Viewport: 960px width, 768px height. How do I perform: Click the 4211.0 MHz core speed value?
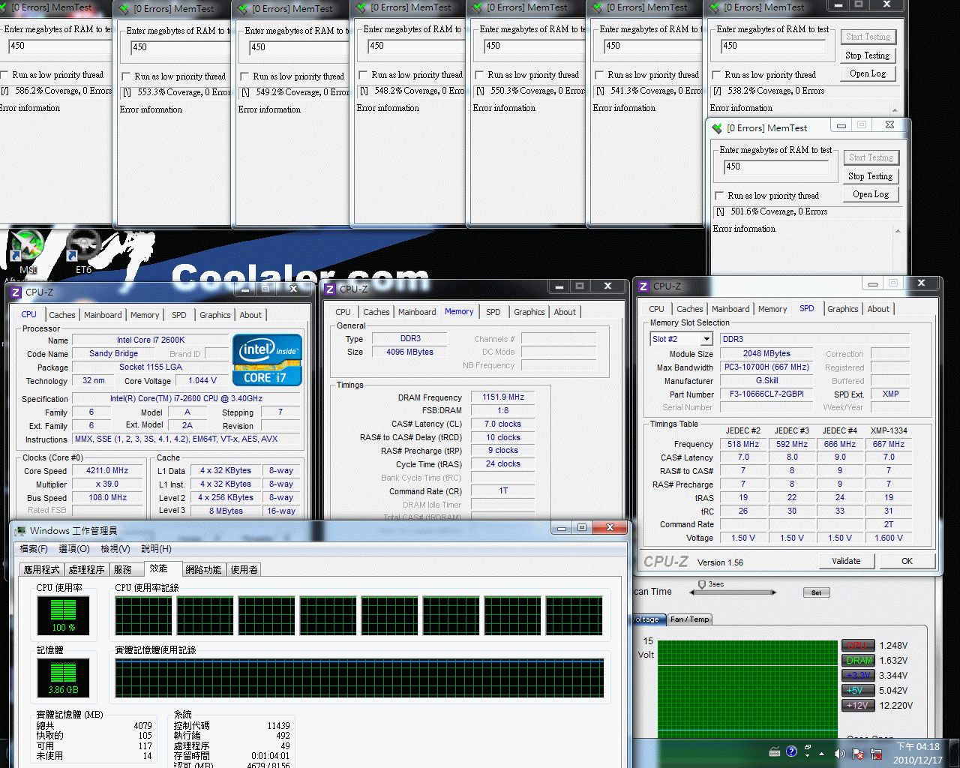click(107, 470)
